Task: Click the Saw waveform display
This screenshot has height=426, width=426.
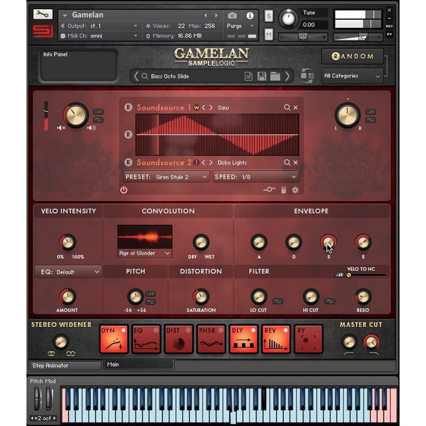Action: click(217, 134)
